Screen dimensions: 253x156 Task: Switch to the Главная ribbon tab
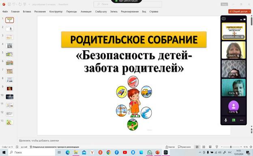click(15, 11)
